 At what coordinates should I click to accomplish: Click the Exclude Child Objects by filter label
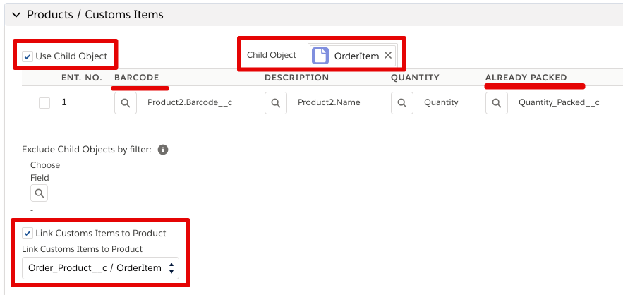pos(87,150)
